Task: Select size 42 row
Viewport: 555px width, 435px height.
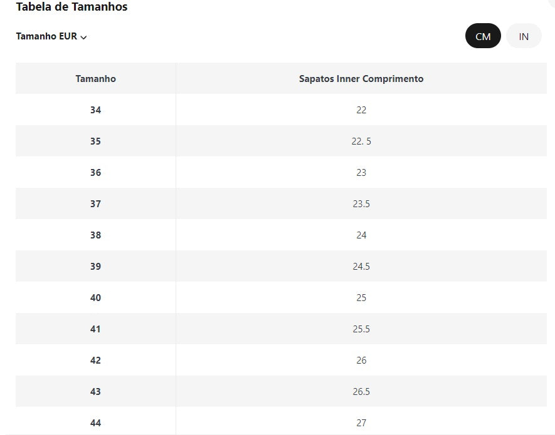Action: (x=95, y=361)
